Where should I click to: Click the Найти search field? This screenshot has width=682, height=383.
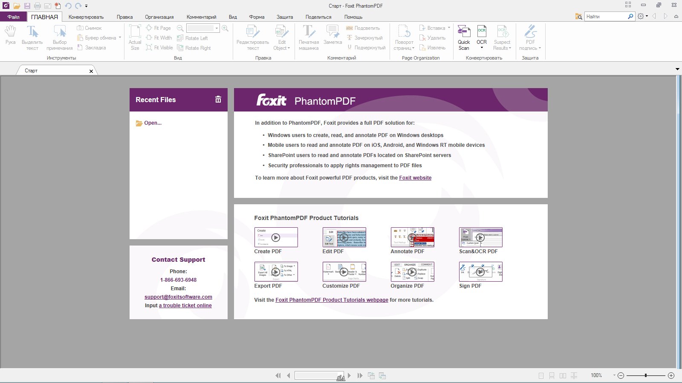[x=606, y=17]
